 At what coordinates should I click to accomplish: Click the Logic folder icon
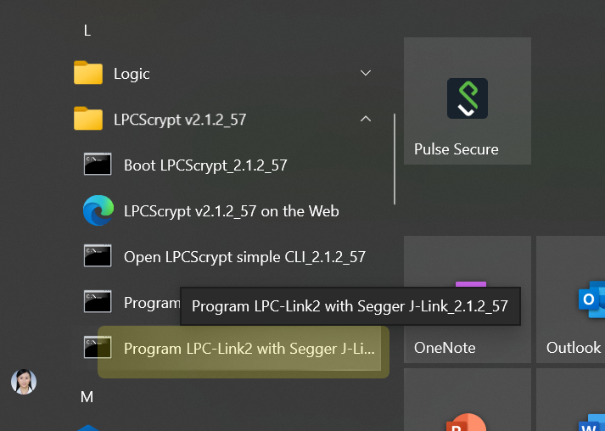tap(88, 74)
